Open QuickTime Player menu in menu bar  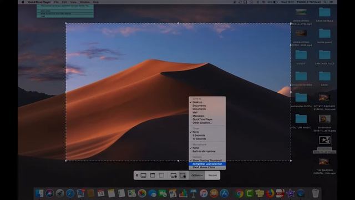[39, 2]
